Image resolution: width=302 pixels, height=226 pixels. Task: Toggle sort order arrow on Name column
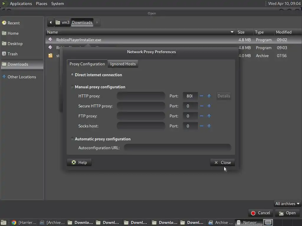(232, 32)
